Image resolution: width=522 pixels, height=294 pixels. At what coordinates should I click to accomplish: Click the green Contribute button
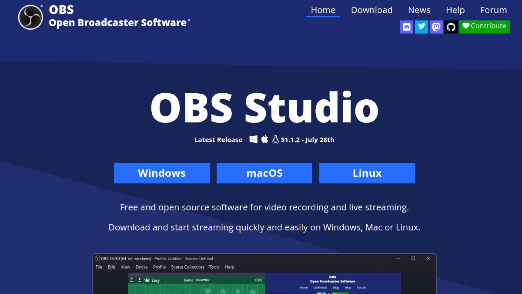[484, 26]
